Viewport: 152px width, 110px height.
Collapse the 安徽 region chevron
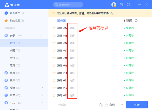[x=42, y=35]
